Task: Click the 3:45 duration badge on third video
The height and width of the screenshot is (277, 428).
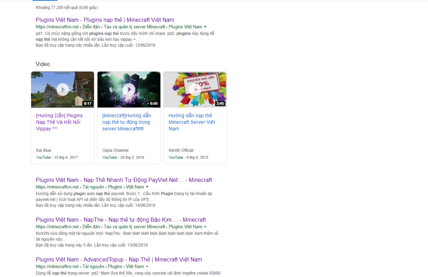Action: [220, 103]
